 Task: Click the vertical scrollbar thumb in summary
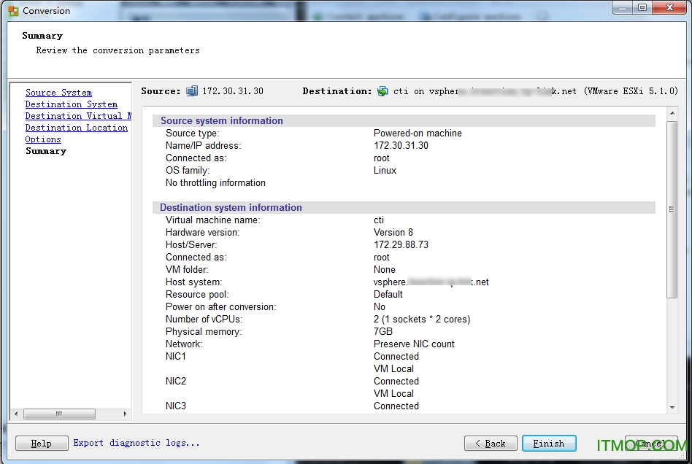pyautogui.click(x=672, y=209)
